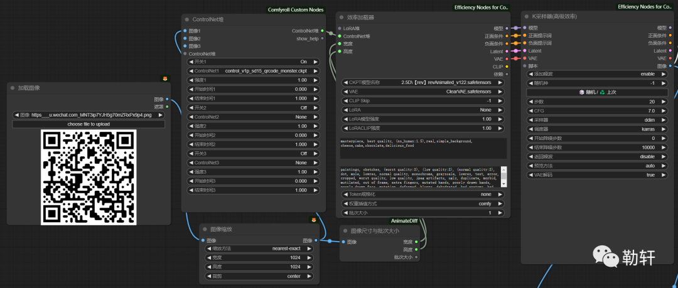Screen dimensions: 678x288
Task: Toggle 返回噪波 disable setting
Action: coord(597,156)
